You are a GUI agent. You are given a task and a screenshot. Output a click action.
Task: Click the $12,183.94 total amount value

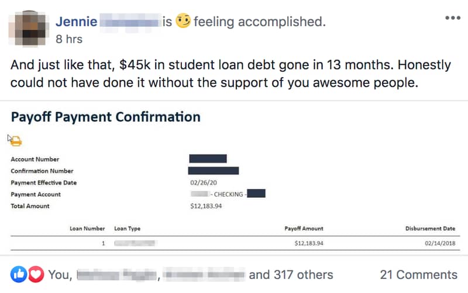pos(206,206)
